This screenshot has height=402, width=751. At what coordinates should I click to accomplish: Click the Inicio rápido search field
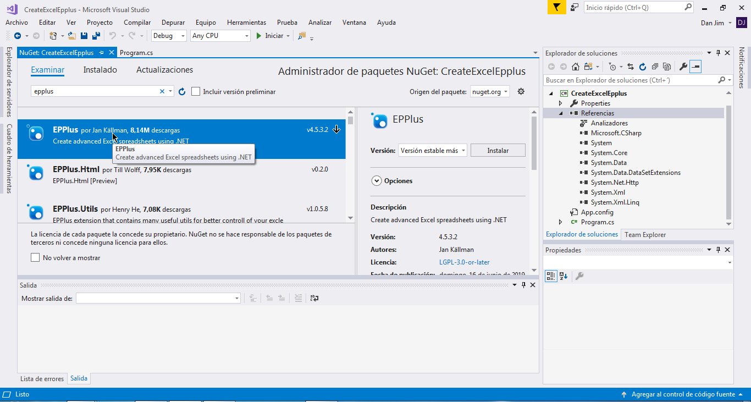pyautogui.click(x=633, y=8)
